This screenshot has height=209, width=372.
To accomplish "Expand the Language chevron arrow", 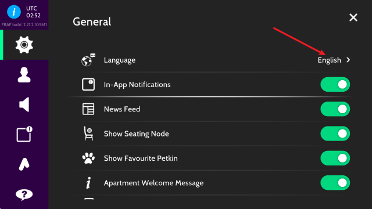I will 348,60.
